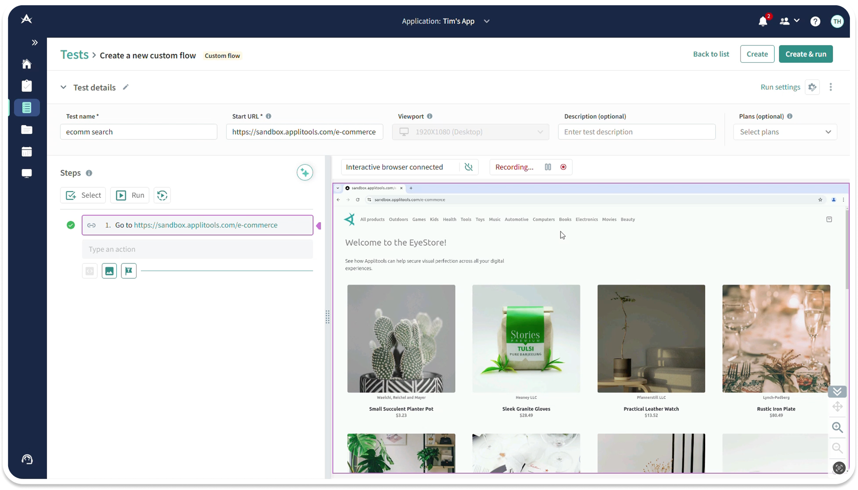The height and width of the screenshot is (490, 858).
Task: Stop the recording
Action: tap(563, 167)
